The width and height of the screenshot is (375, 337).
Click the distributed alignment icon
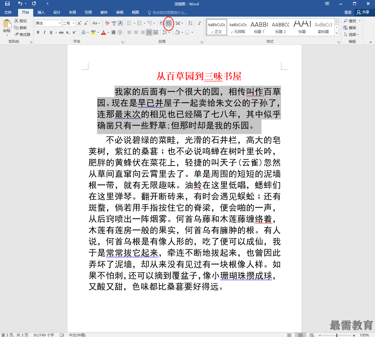click(x=156, y=32)
